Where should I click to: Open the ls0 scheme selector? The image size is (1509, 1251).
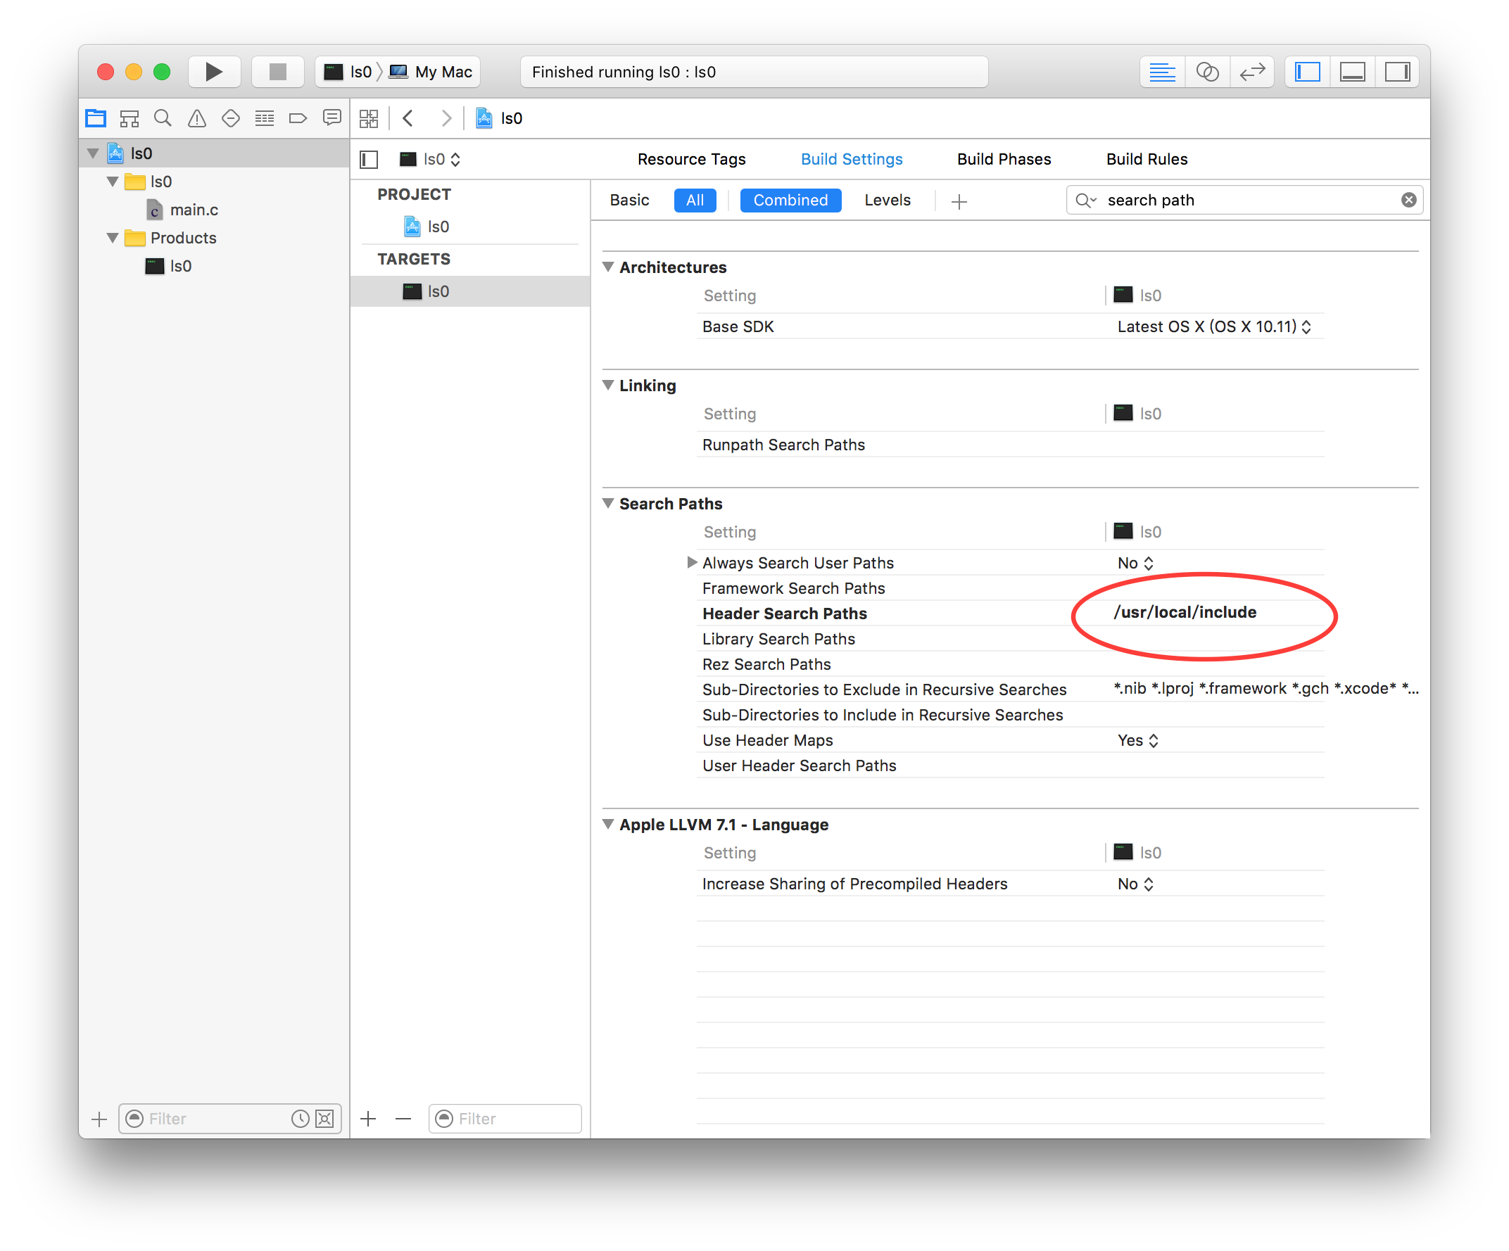click(x=348, y=72)
